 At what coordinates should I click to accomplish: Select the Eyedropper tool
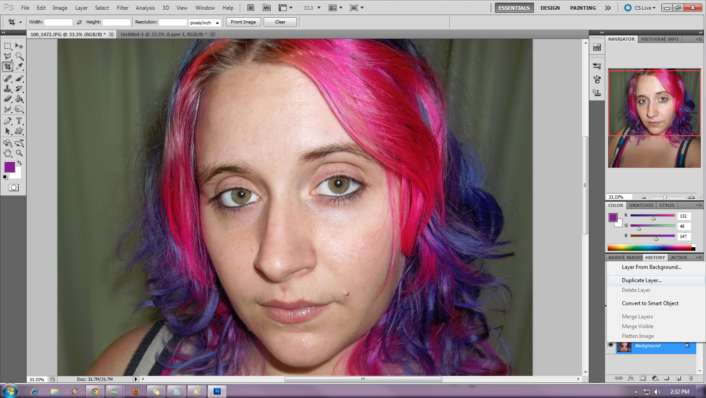[19, 66]
